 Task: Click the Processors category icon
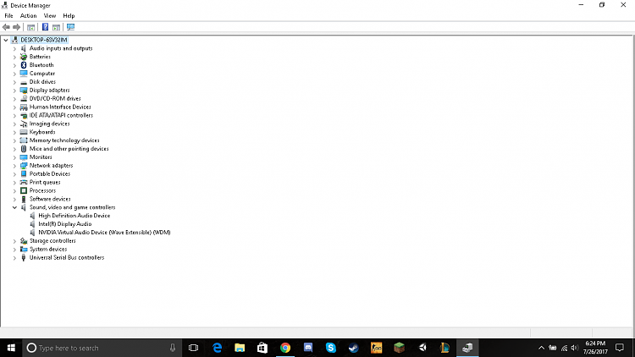pos(24,190)
